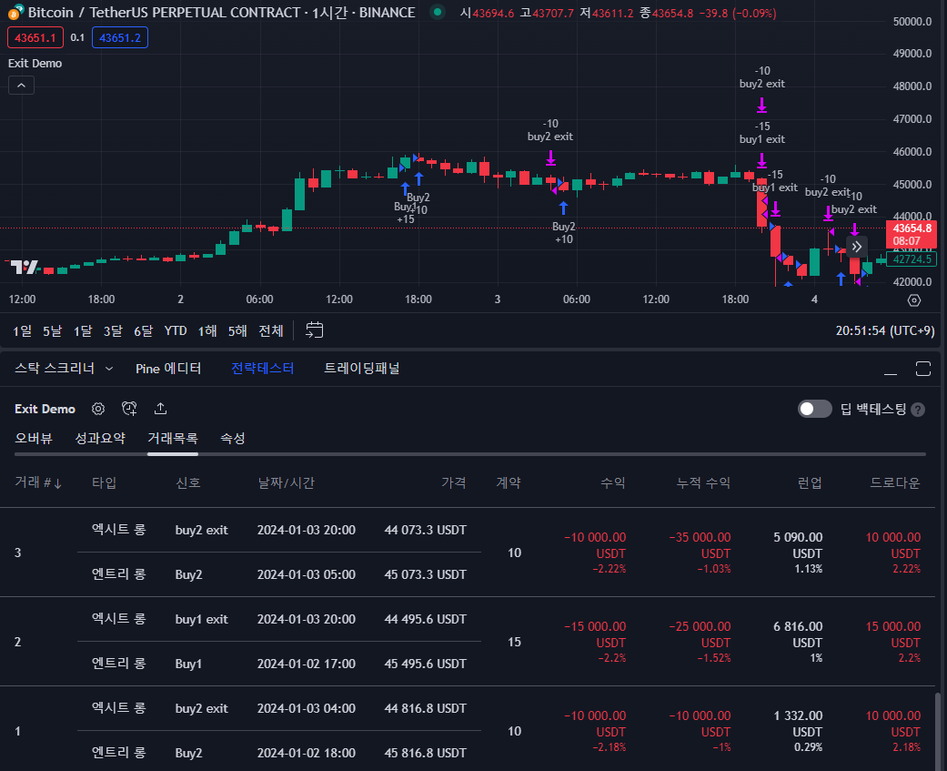Click the Bitcoin symbol icon
Viewport: 947px width, 771px height.
16,12
